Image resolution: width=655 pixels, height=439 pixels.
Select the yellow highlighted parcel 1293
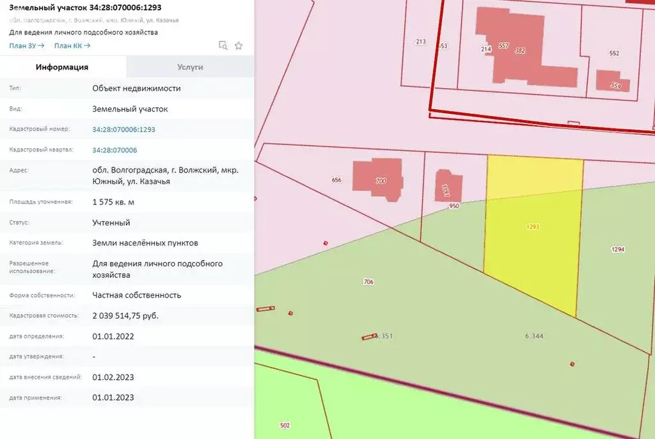tap(532, 243)
